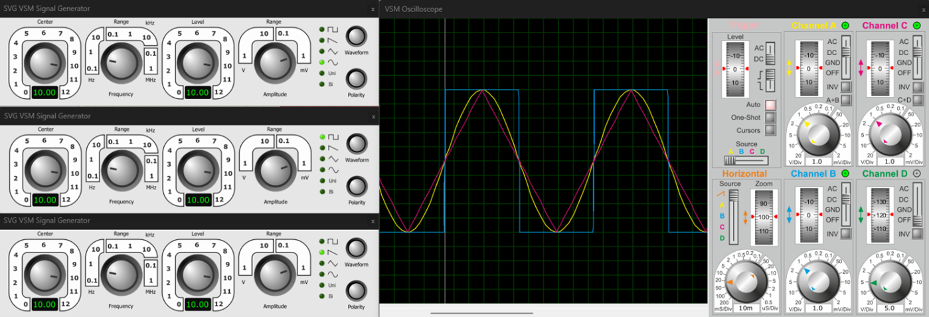Click the Center frequency knob on the top generator
Viewport: 929px width, 317px height.
(x=45, y=62)
